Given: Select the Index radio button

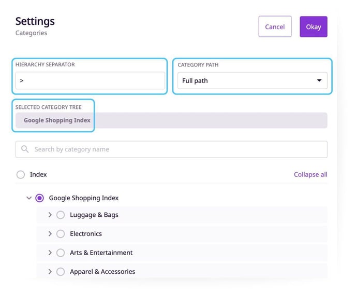Looking at the screenshot, I should pyautogui.click(x=21, y=175).
